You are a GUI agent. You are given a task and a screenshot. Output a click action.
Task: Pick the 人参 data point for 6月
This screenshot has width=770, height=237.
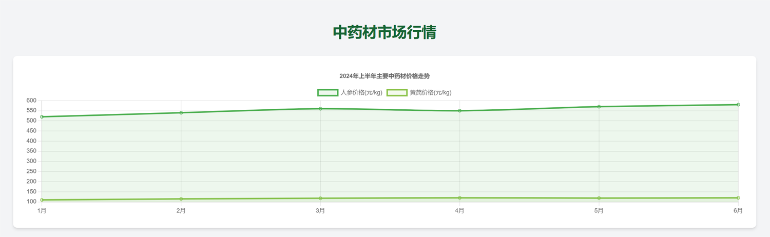click(x=738, y=105)
